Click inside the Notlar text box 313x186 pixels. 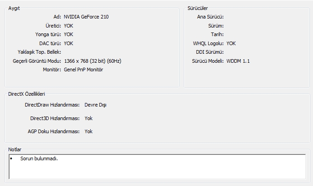point(157,167)
